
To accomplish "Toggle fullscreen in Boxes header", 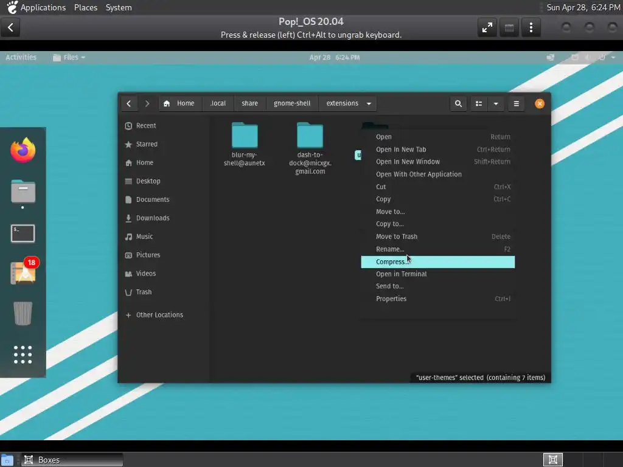I will pos(487,27).
